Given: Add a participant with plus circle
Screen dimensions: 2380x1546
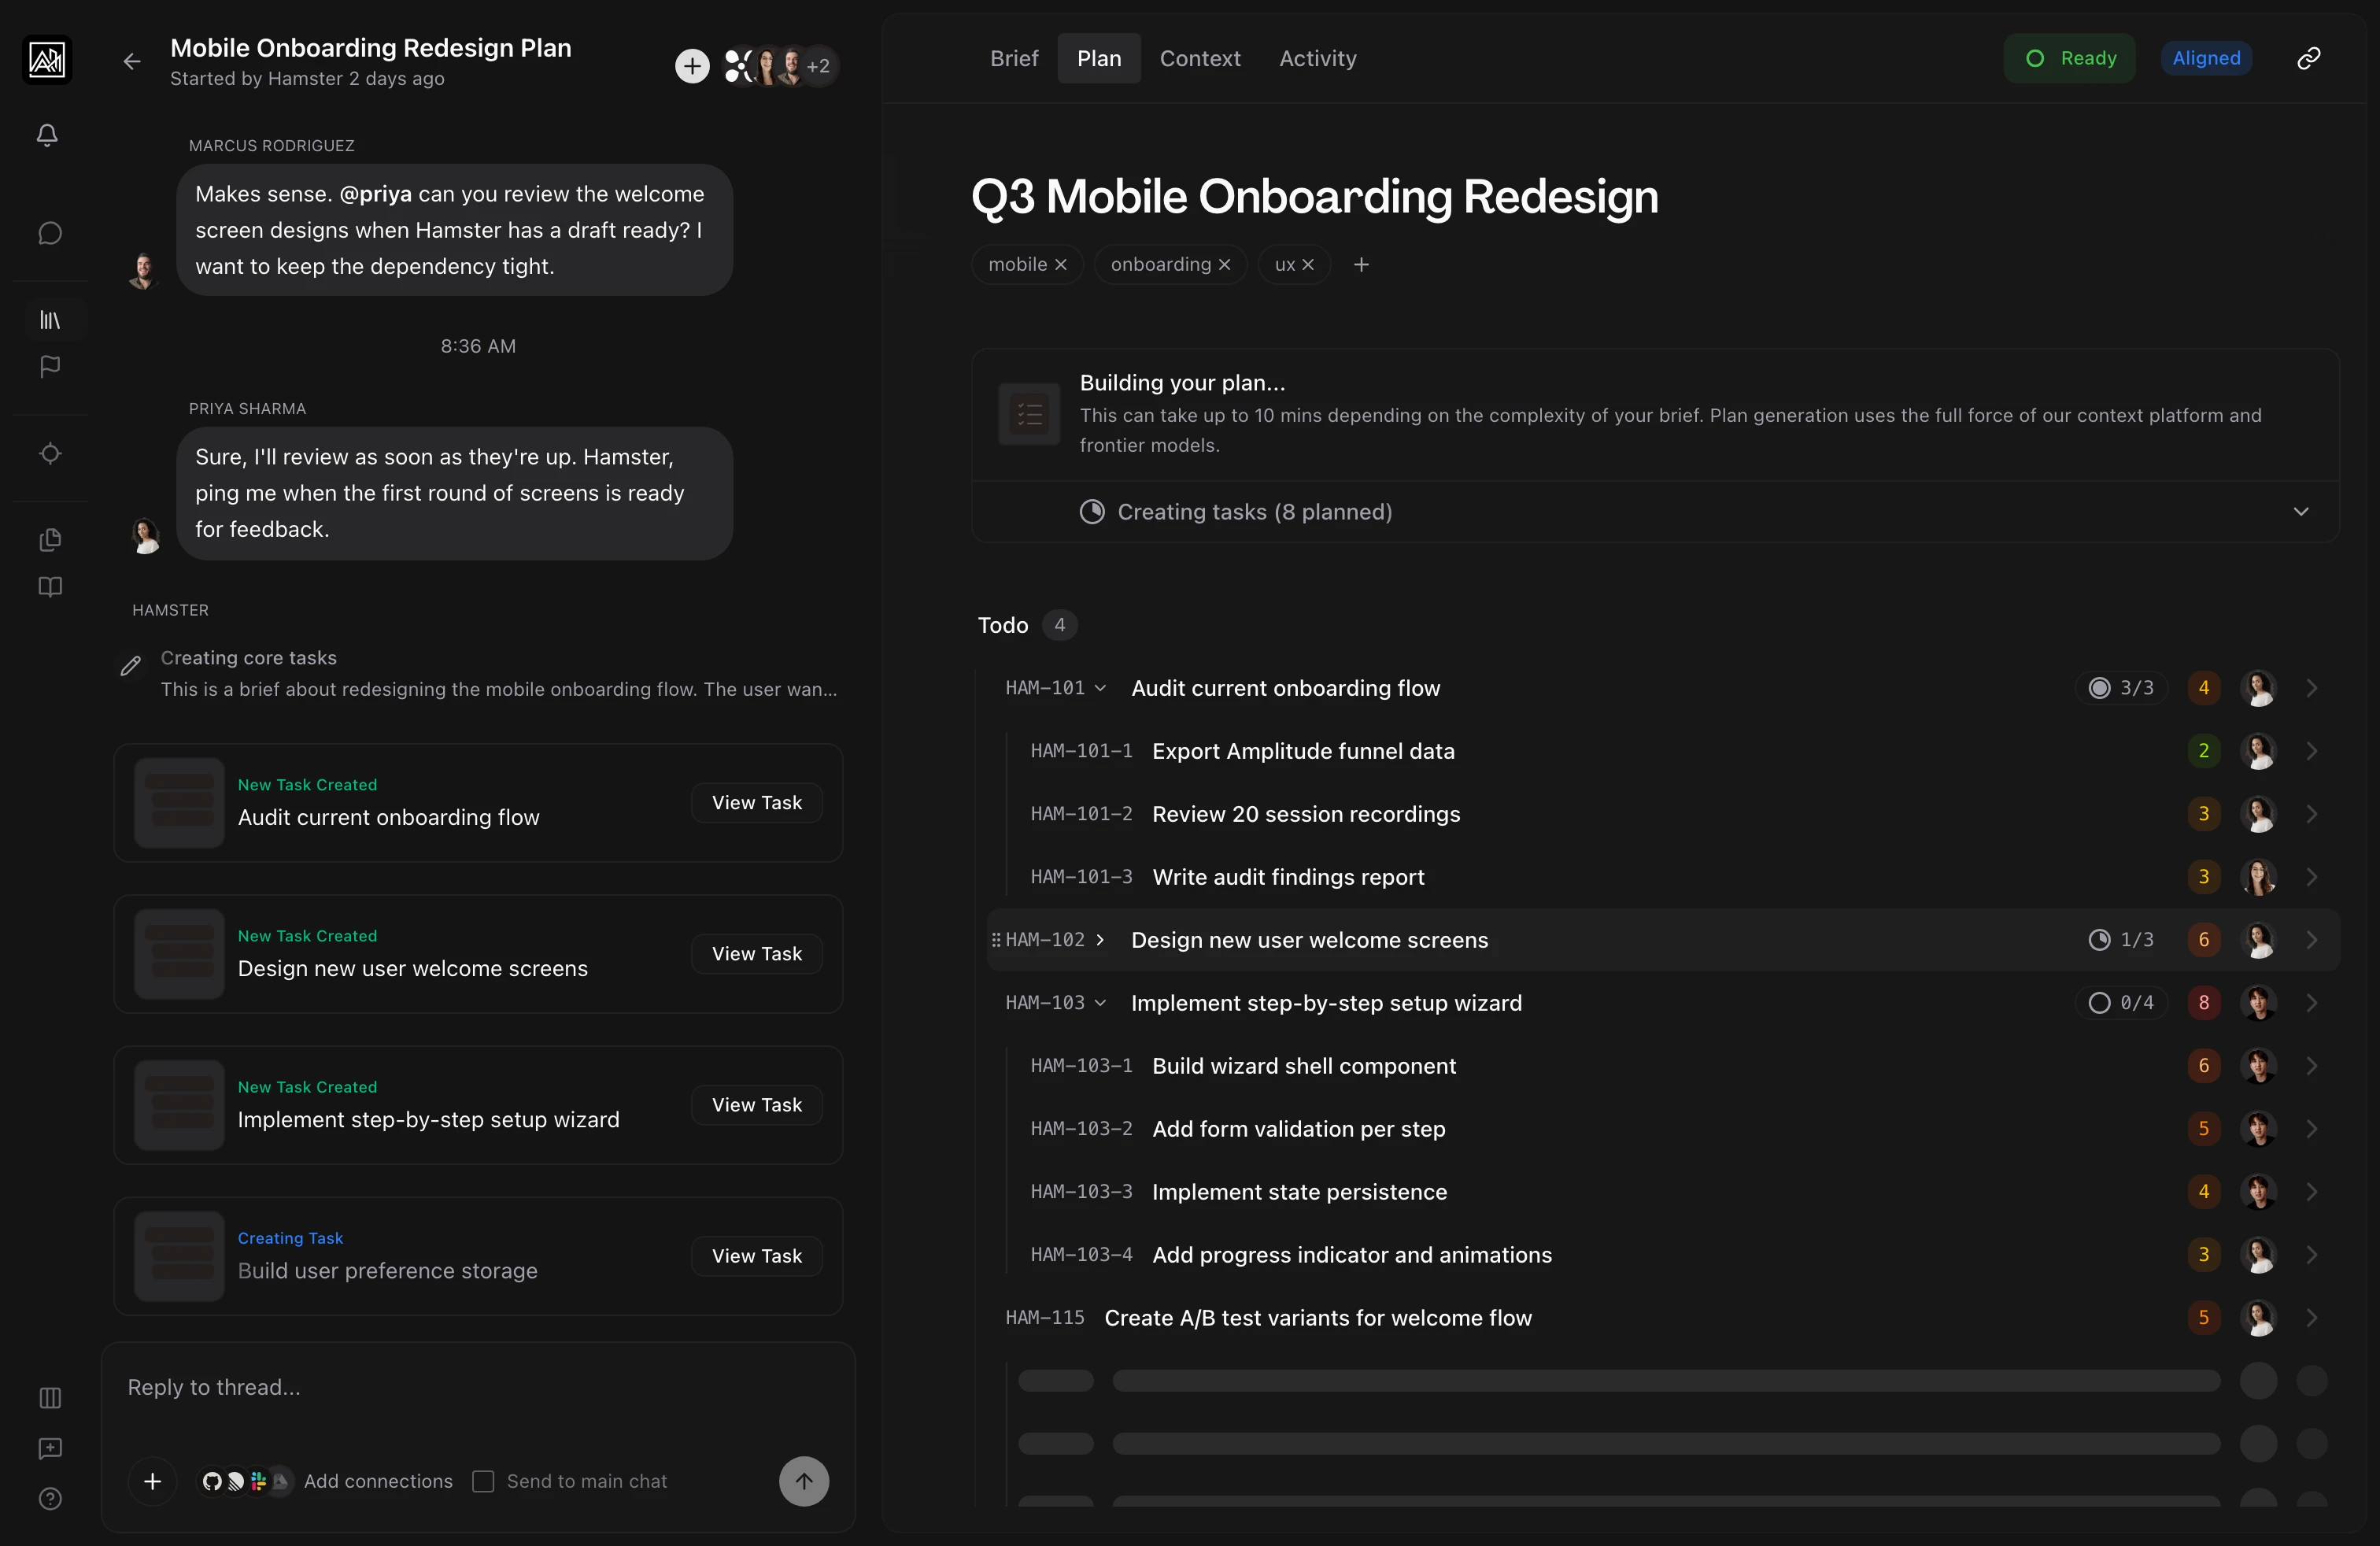Looking at the screenshot, I should click(692, 66).
